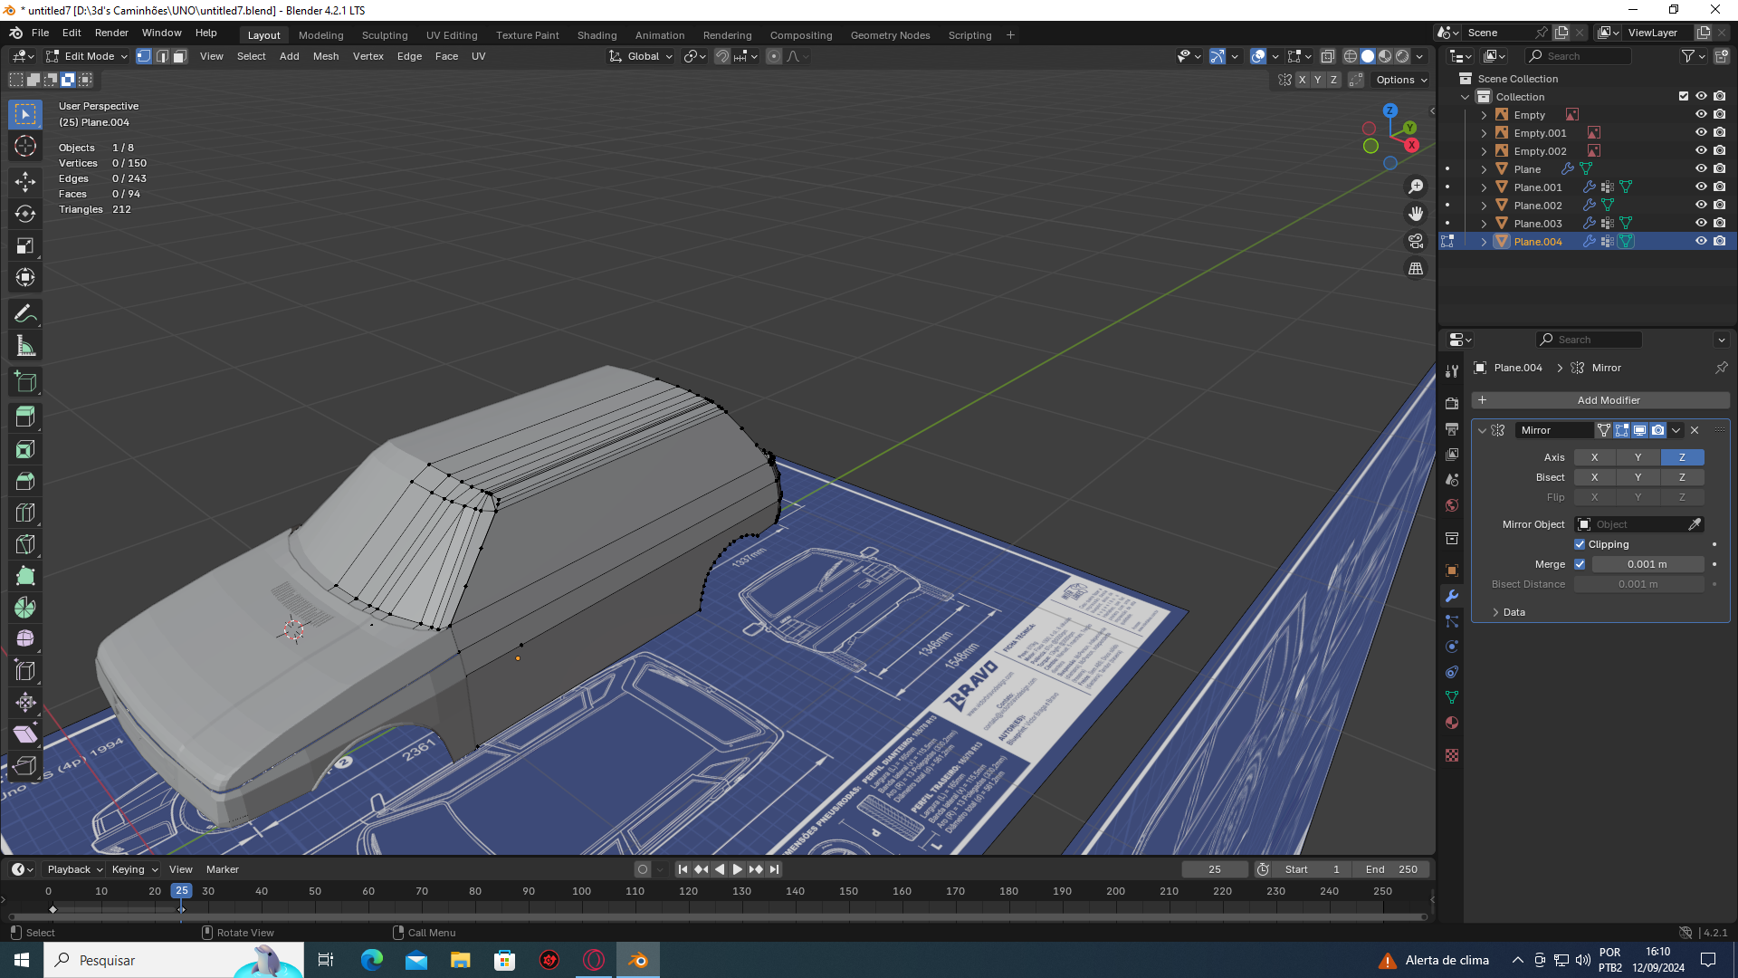Screen dimensions: 1738x978
Task: Open the Material properties tab
Action: point(1452,723)
